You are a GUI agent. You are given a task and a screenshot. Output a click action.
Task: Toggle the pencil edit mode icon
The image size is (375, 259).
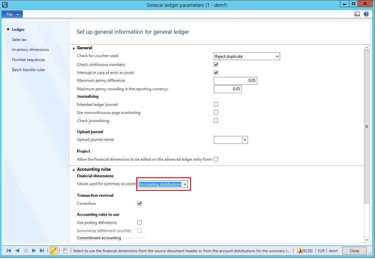coord(54,251)
